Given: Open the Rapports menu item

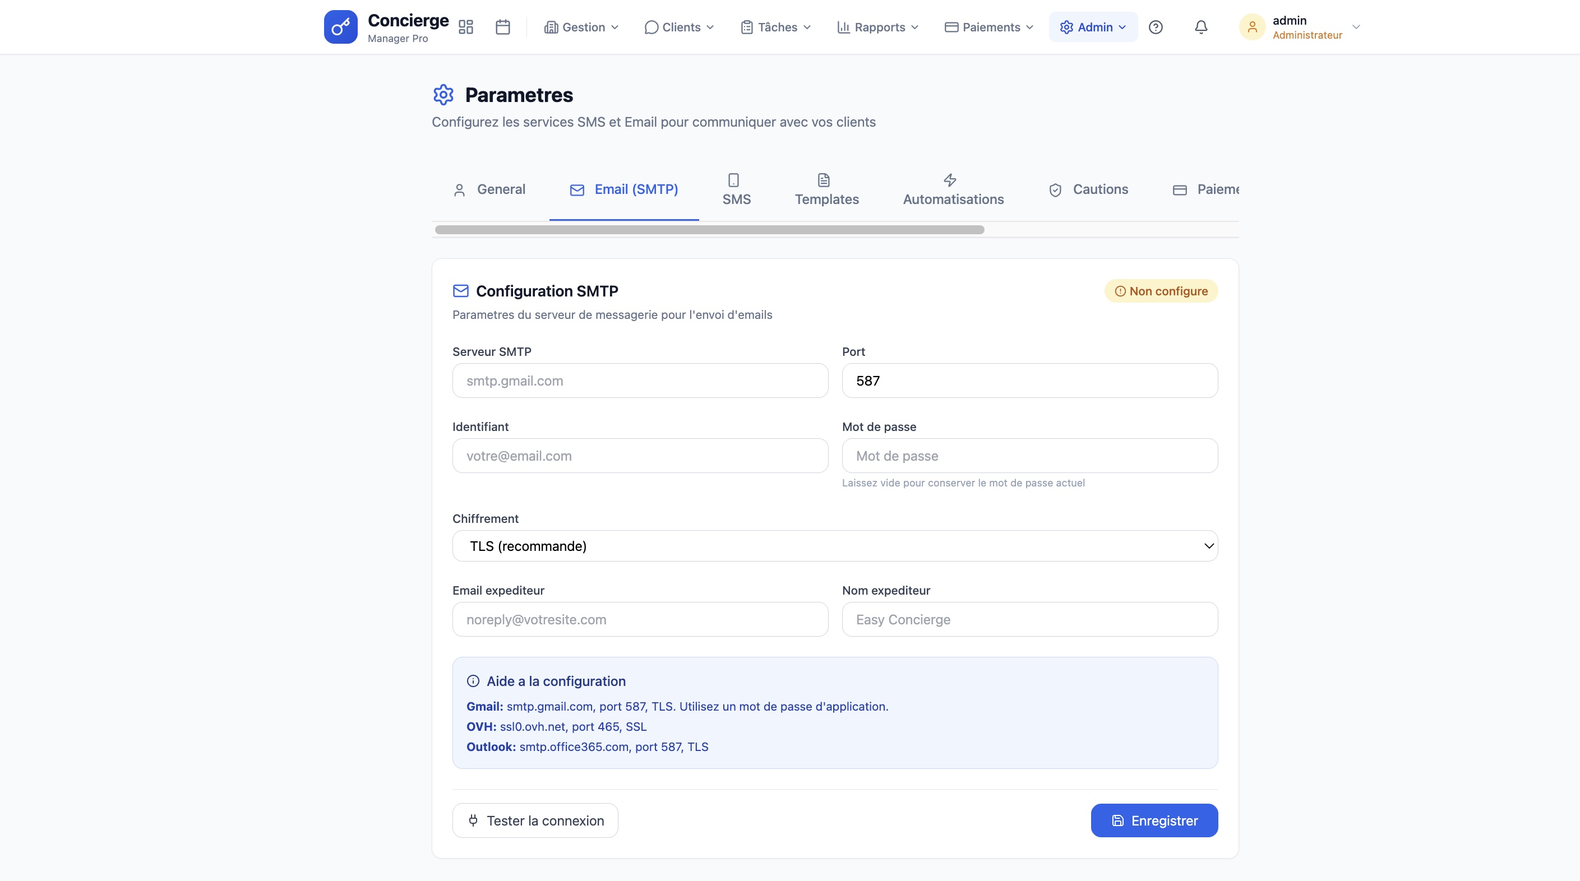Looking at the screenshot, I should [x=877, y=26].
